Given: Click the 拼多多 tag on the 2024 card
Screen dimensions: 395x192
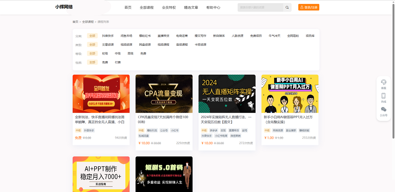Looking at the screenshot, I should [214, 130].
